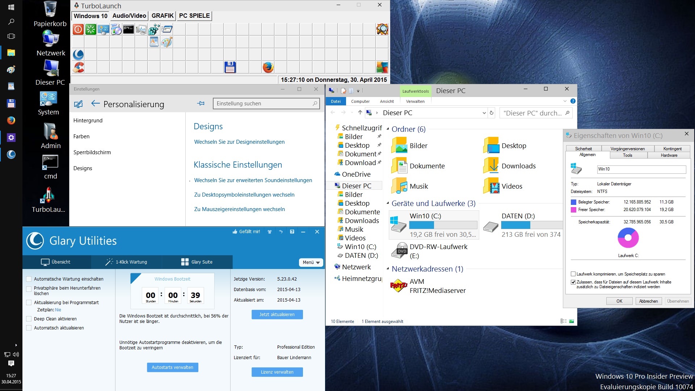Click the T-shirt skin icon in Glary Utilities

pyautogui.click(x=270, y=232)
